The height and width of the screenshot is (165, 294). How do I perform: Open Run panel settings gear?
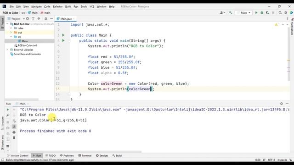click(282, 104)
